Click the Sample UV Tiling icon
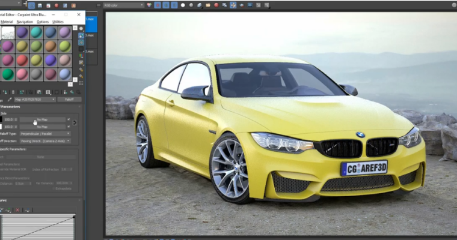This screenshot has height=240, width=457. tap(81, 49)
